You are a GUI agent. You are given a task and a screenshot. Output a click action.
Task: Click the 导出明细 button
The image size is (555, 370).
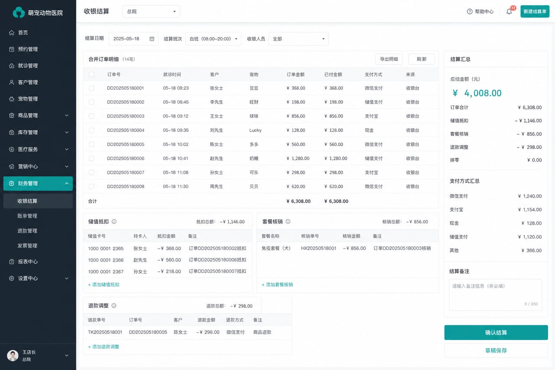click(389, 59)
